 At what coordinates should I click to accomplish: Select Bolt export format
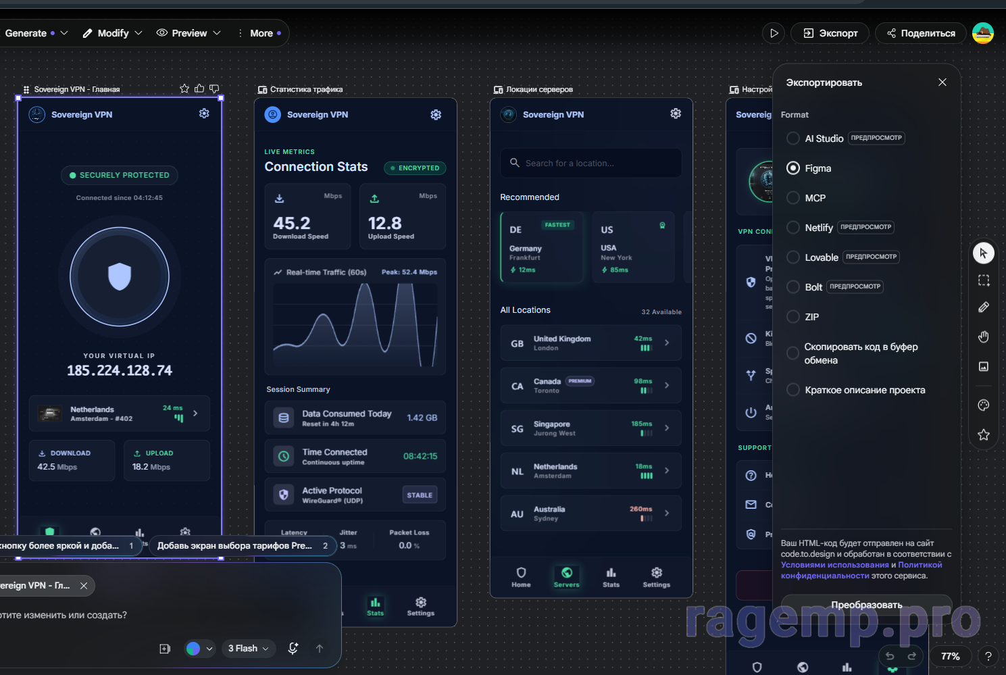point(793,287)
